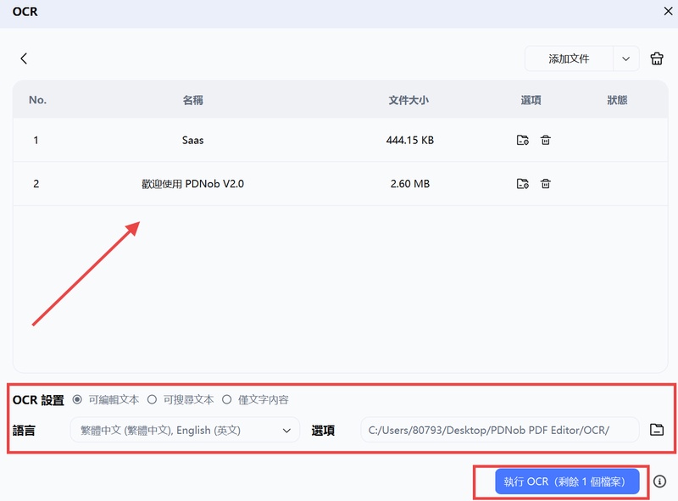Click the No. column header
Screen dimensions: 678x501
[x=37, y=100]
